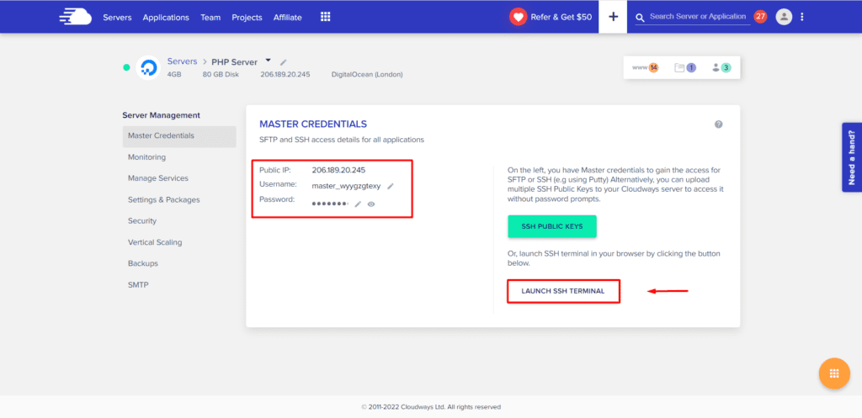Click the heart Refer & Get $50 icon

coord(518,17)
